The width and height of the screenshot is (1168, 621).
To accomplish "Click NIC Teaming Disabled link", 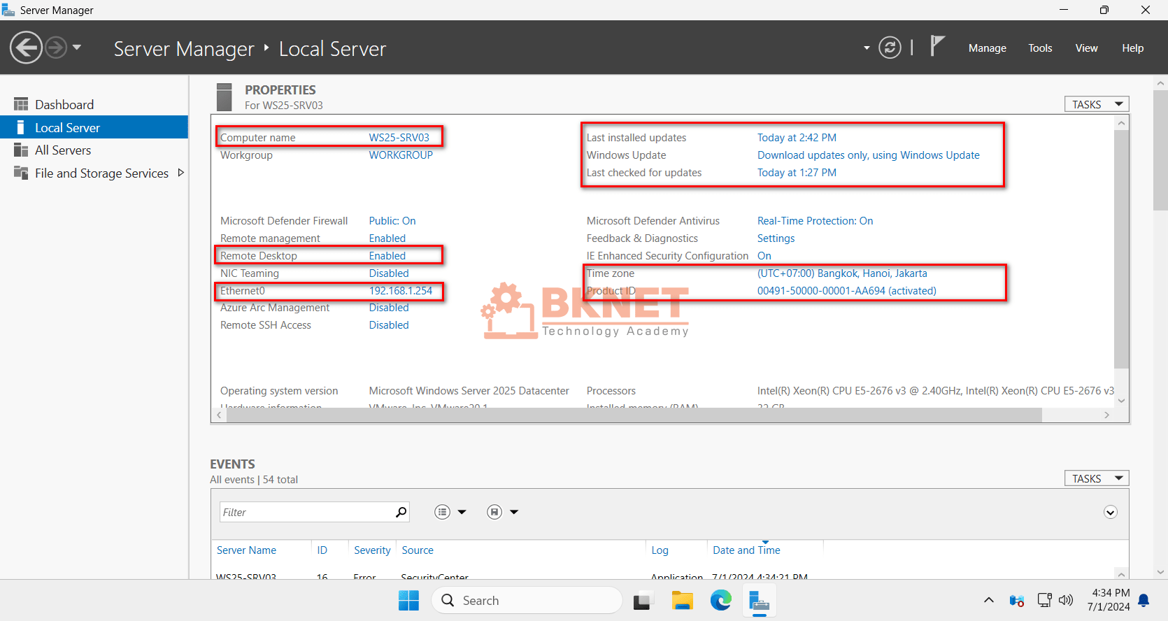I will (x=389, y=273).
